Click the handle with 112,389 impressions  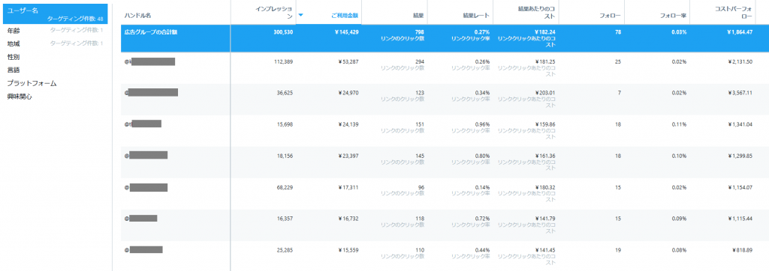coord(149,61)
